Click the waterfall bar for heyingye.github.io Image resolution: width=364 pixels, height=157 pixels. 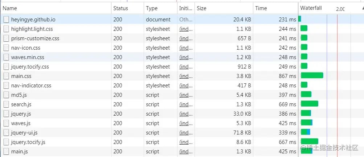click(x=300, y=19)
